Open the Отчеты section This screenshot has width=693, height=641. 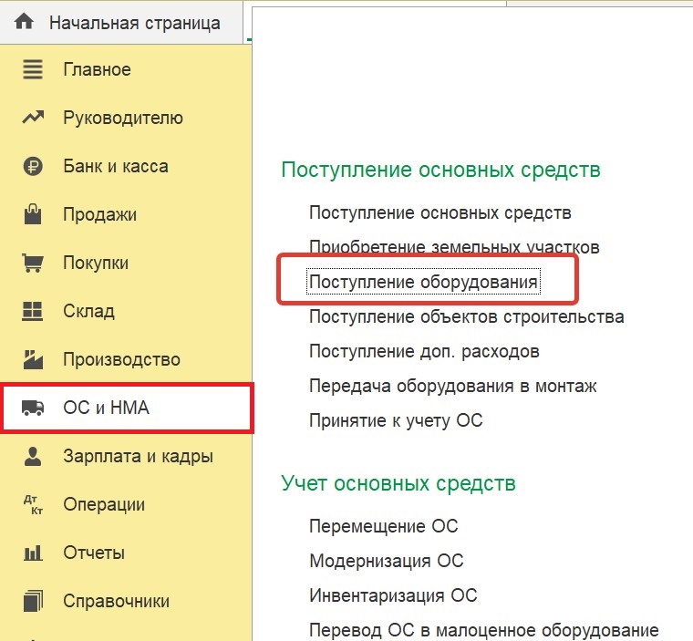coord(94,553)
